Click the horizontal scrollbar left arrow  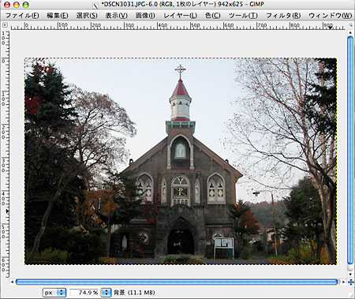click(12, 282)
